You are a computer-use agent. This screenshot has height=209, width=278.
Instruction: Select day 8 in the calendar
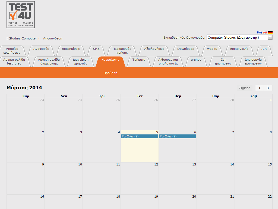[x=254, y=146]
